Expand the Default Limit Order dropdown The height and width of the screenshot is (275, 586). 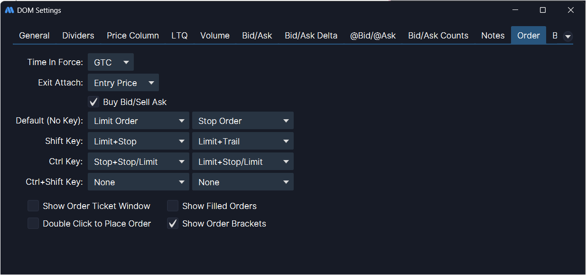pos(138,121)
